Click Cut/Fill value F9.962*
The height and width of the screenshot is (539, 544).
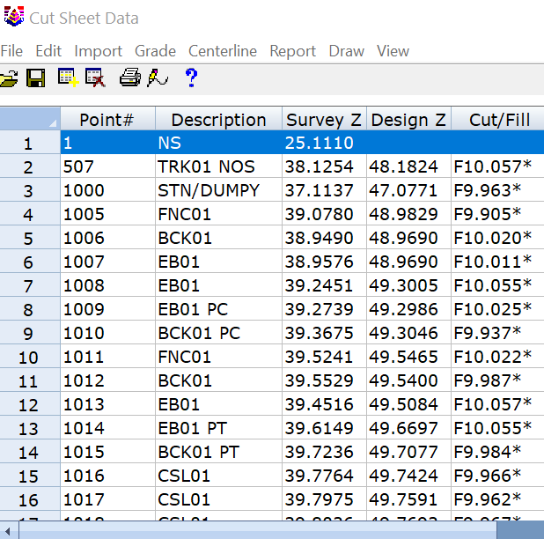[497, 499]
